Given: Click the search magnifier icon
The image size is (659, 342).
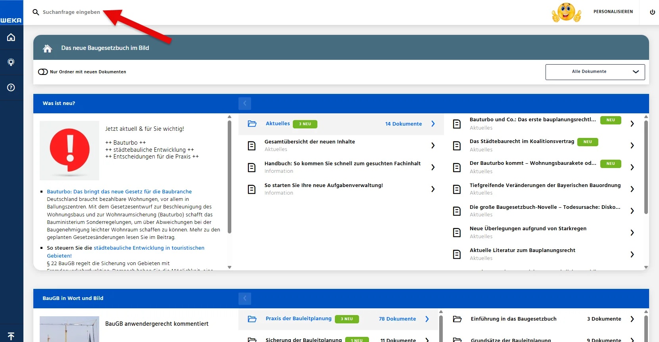Looking at the screenshot, I should 36,12.
